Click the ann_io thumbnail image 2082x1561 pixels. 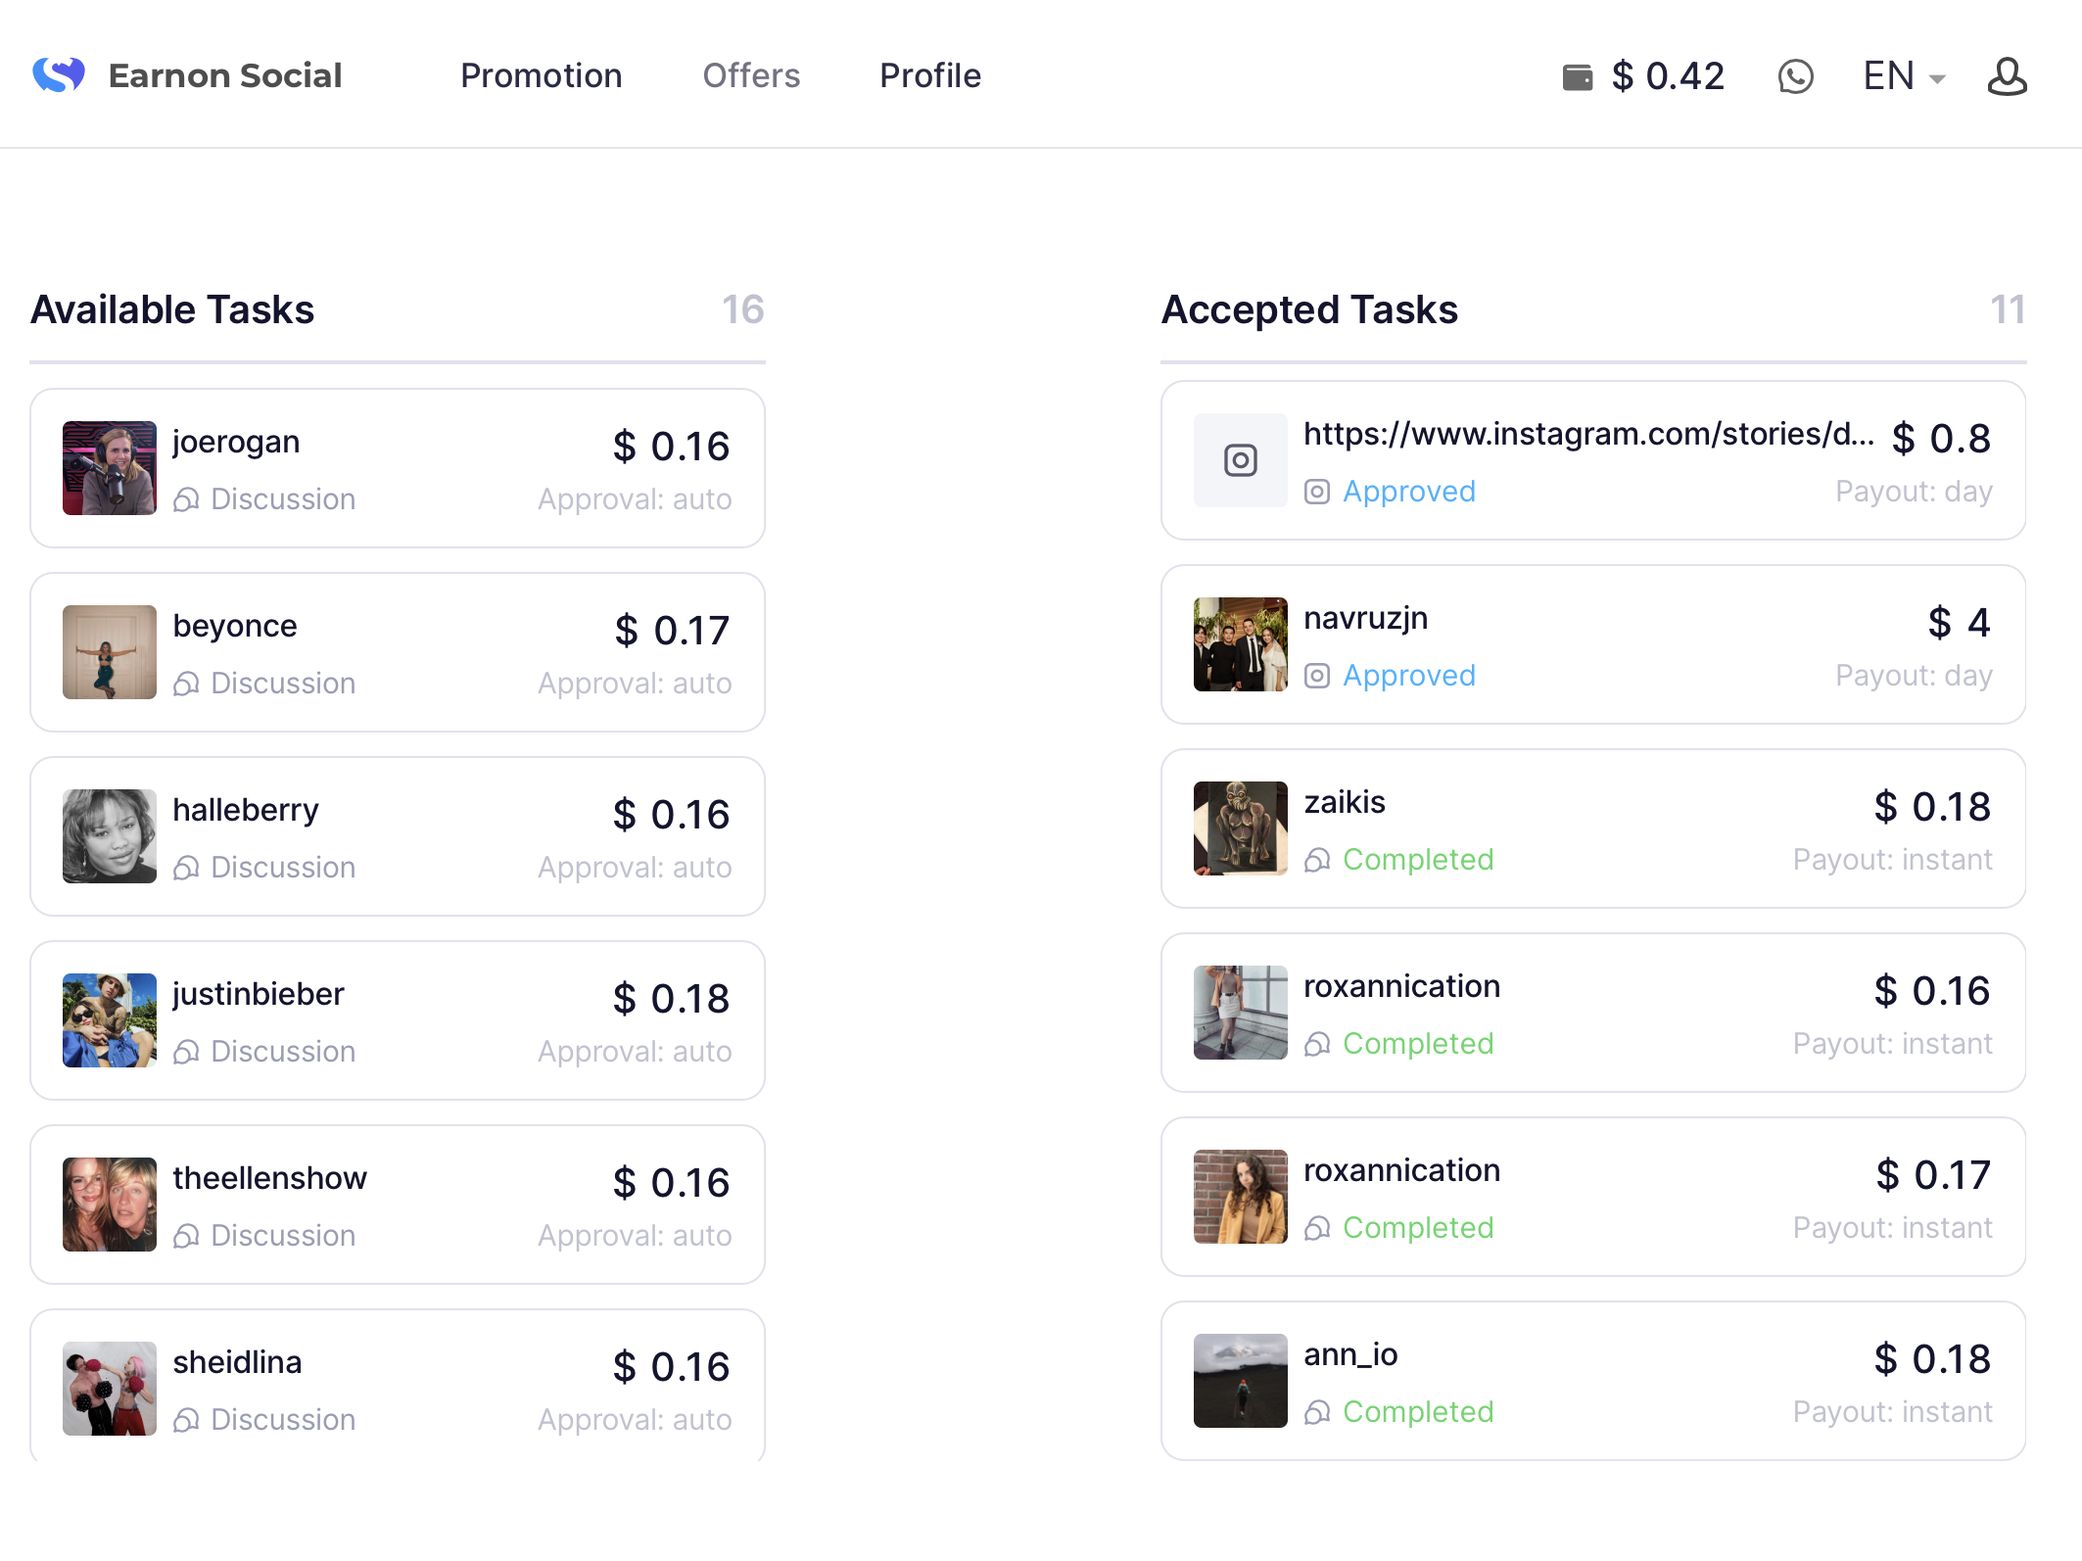(x=1240, y=1381)
